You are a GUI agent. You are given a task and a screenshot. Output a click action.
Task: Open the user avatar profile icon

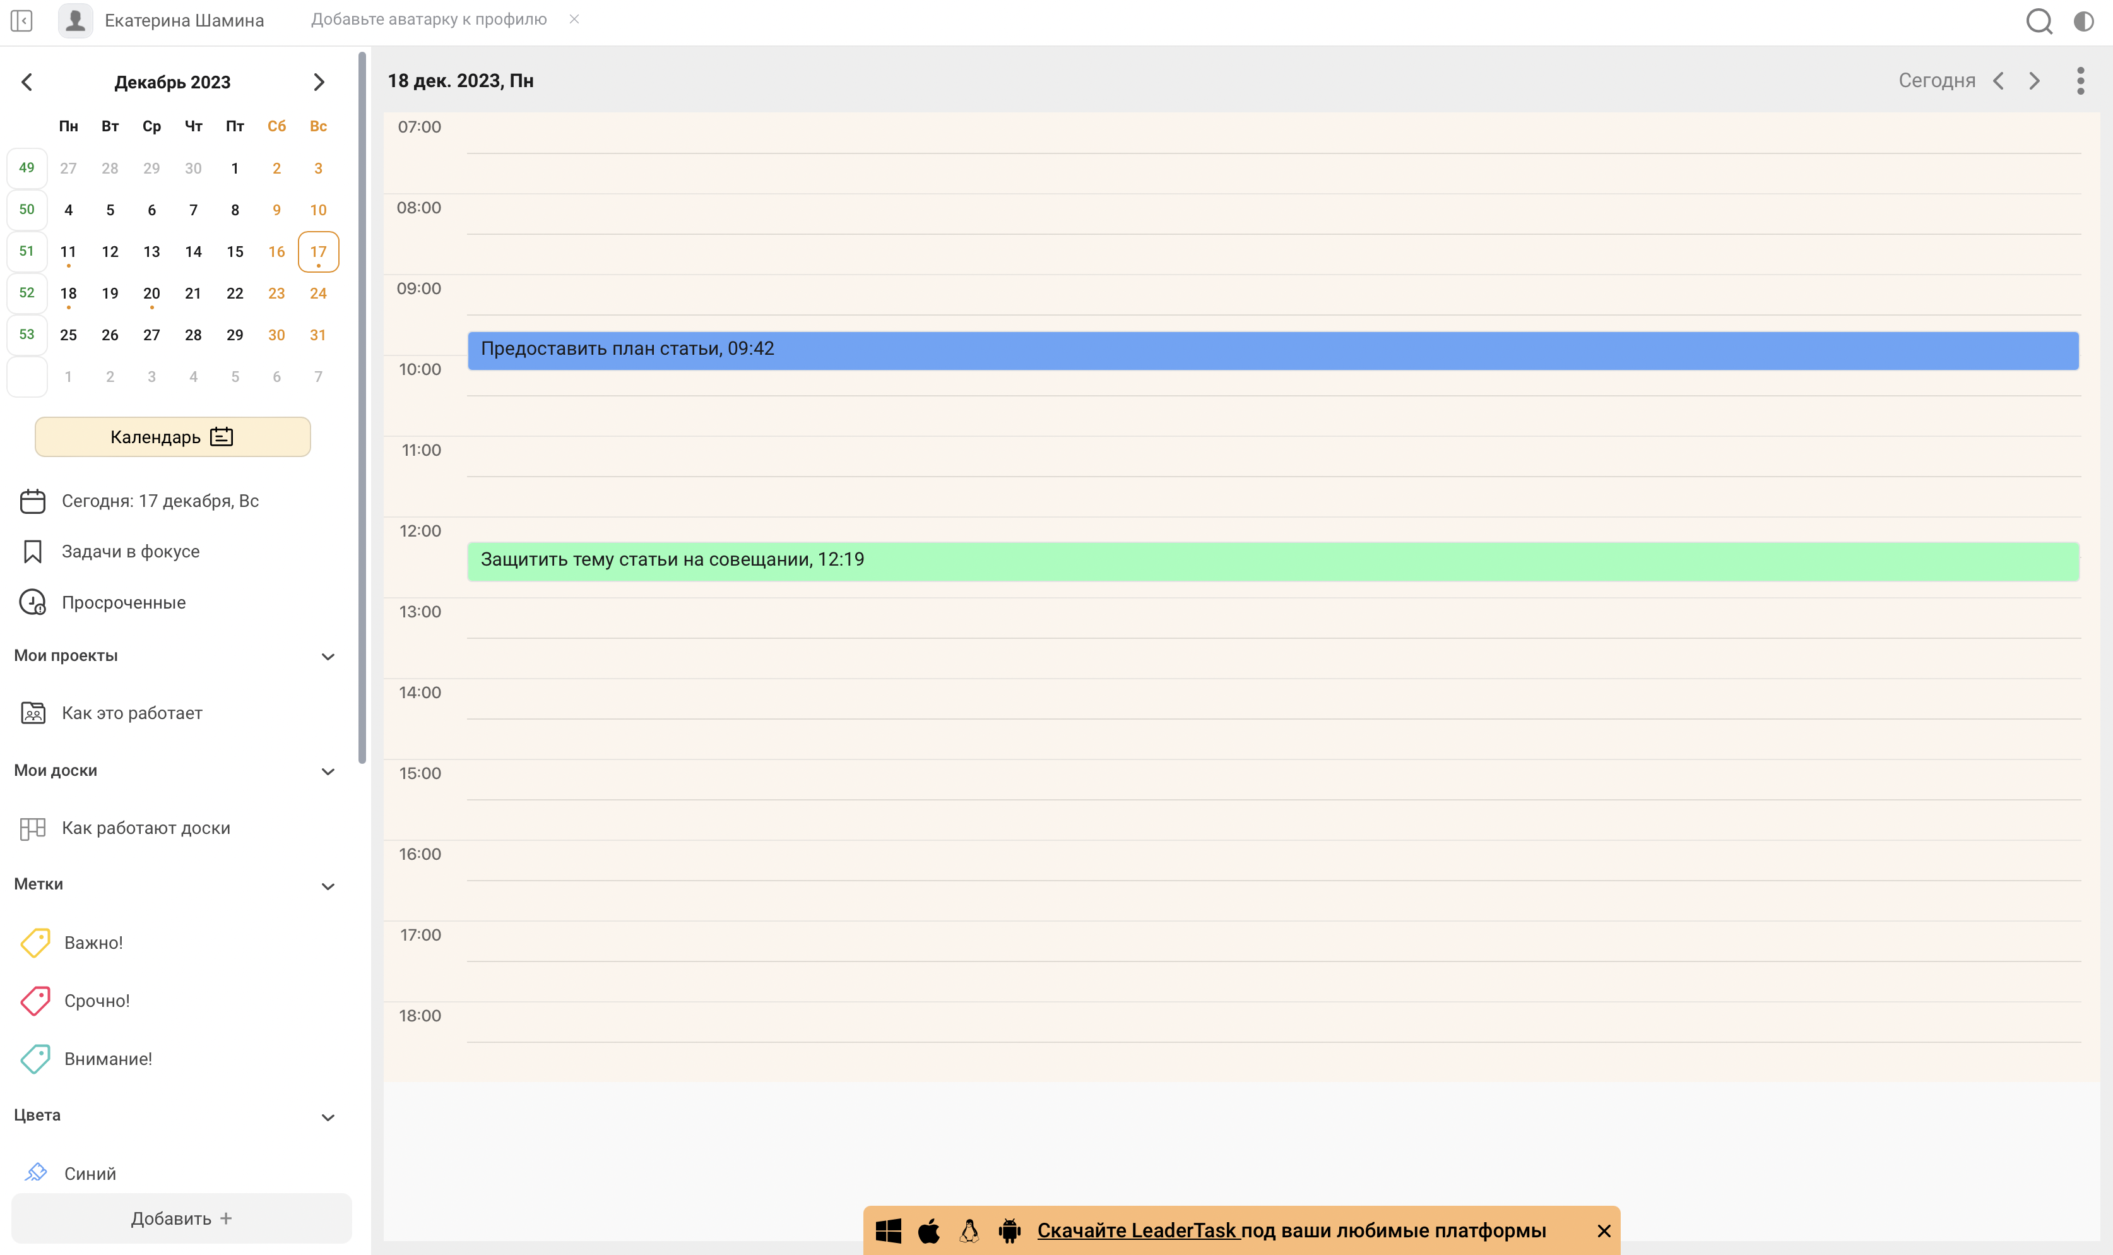[75, 20]
